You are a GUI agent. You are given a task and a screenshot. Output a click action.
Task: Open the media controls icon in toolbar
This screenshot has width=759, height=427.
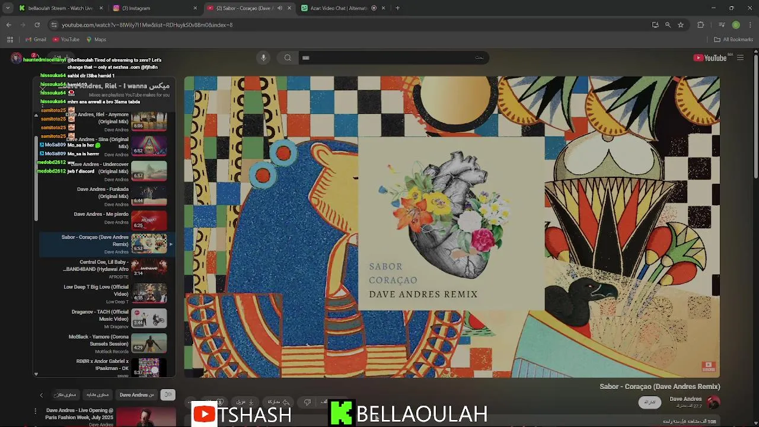[722, 25]
